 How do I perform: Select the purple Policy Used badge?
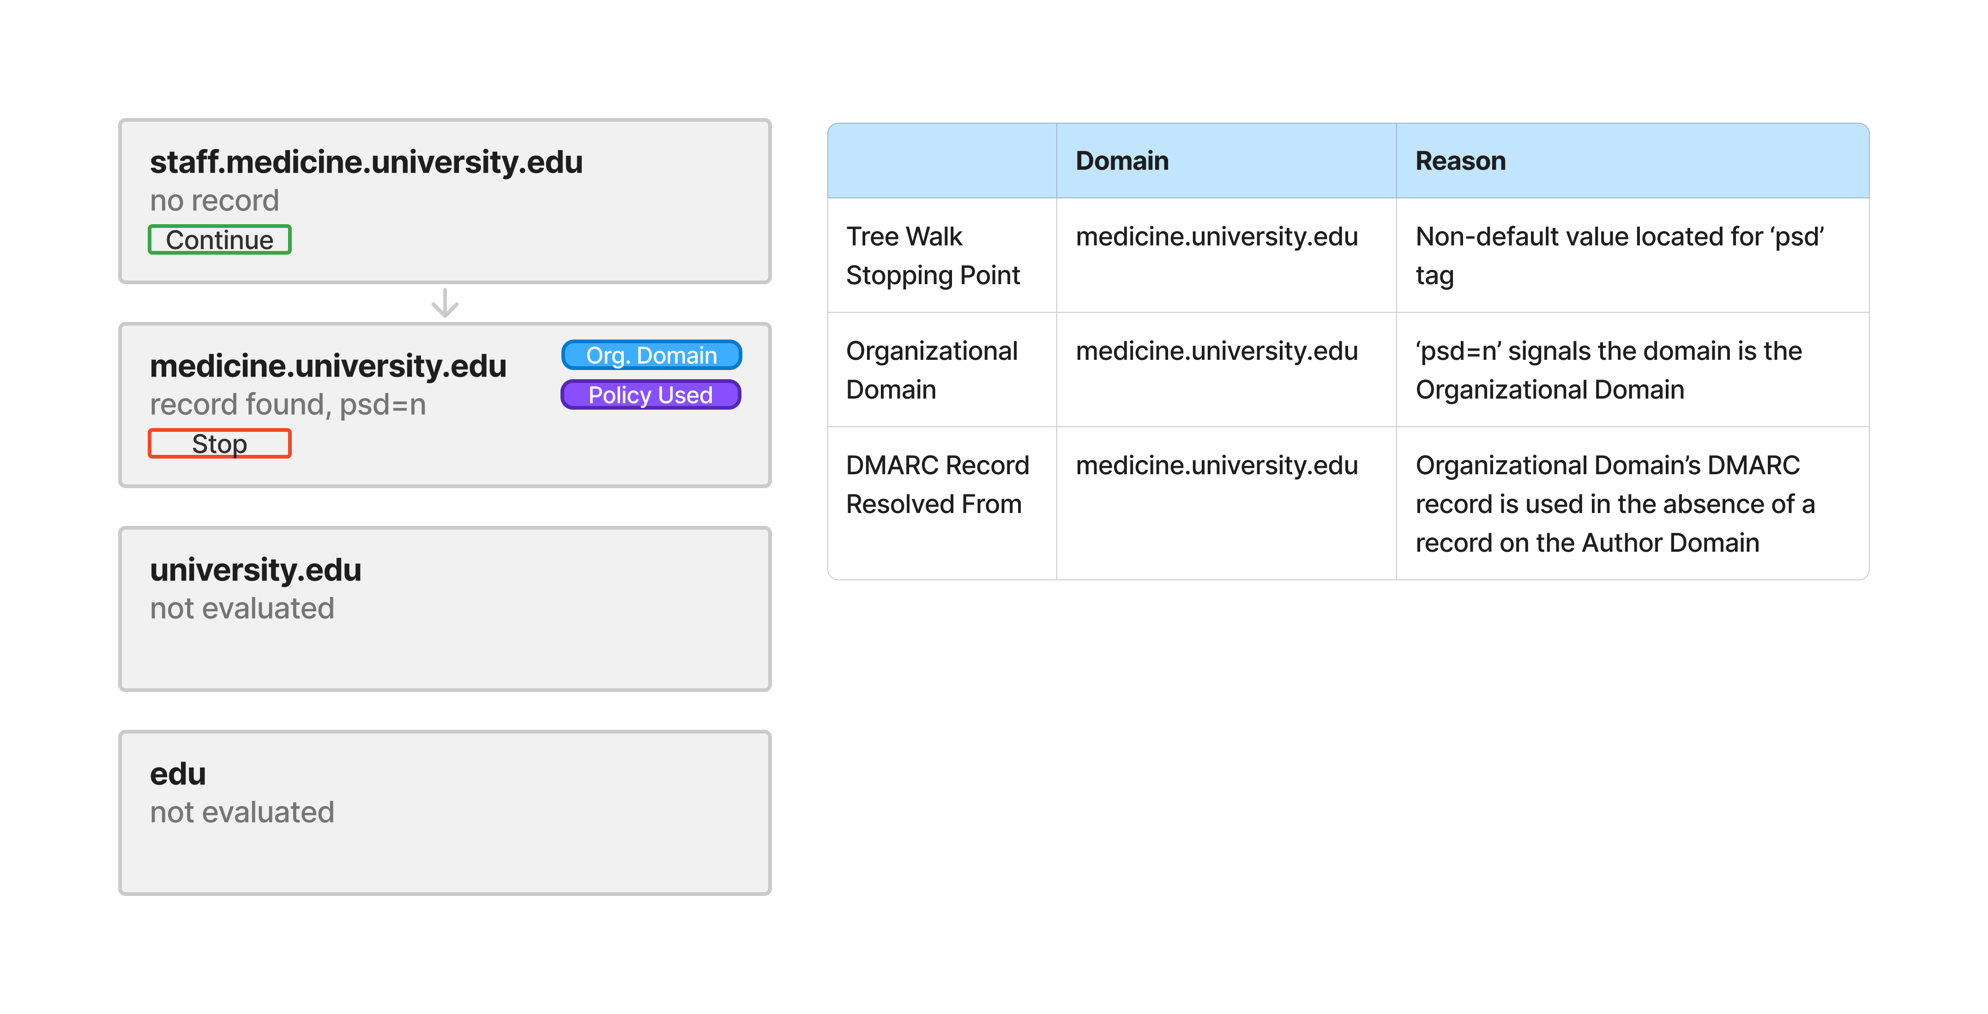pyautogui.click(x=651, y=395)
